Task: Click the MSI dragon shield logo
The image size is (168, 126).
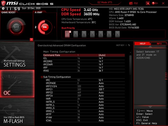Action: [x=3, y=3]
